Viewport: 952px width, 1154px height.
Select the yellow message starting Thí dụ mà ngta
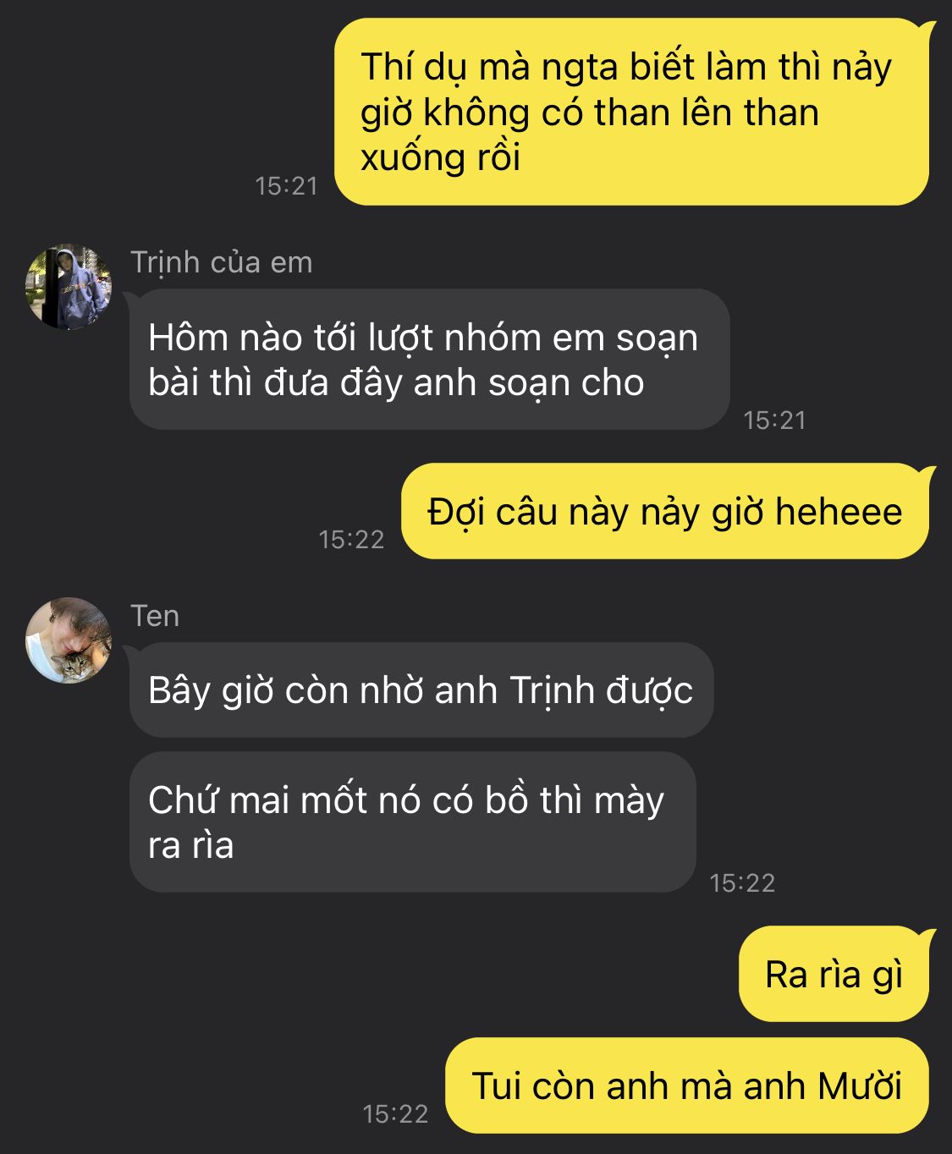(x=631, y=112)
